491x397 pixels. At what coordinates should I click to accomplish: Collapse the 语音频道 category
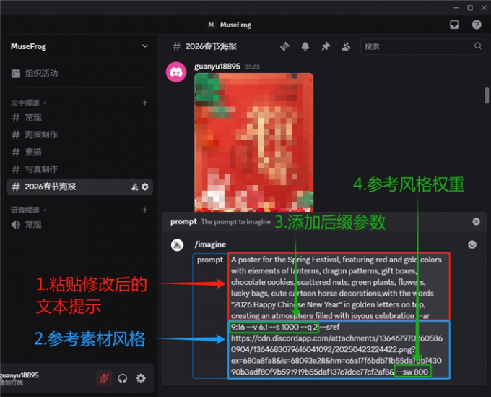(x=27, y=210)
